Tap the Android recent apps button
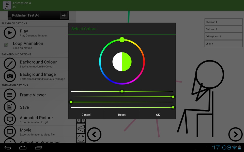 38,148
